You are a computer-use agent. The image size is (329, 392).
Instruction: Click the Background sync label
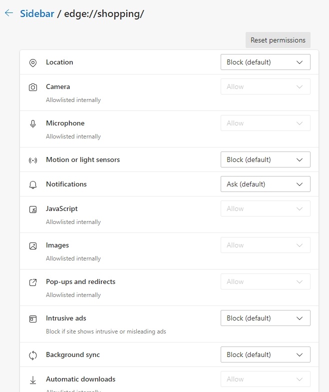pyautogui.click(x=73, y=355)
